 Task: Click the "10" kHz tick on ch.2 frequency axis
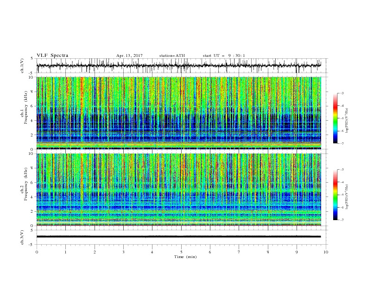pos(32,154)
